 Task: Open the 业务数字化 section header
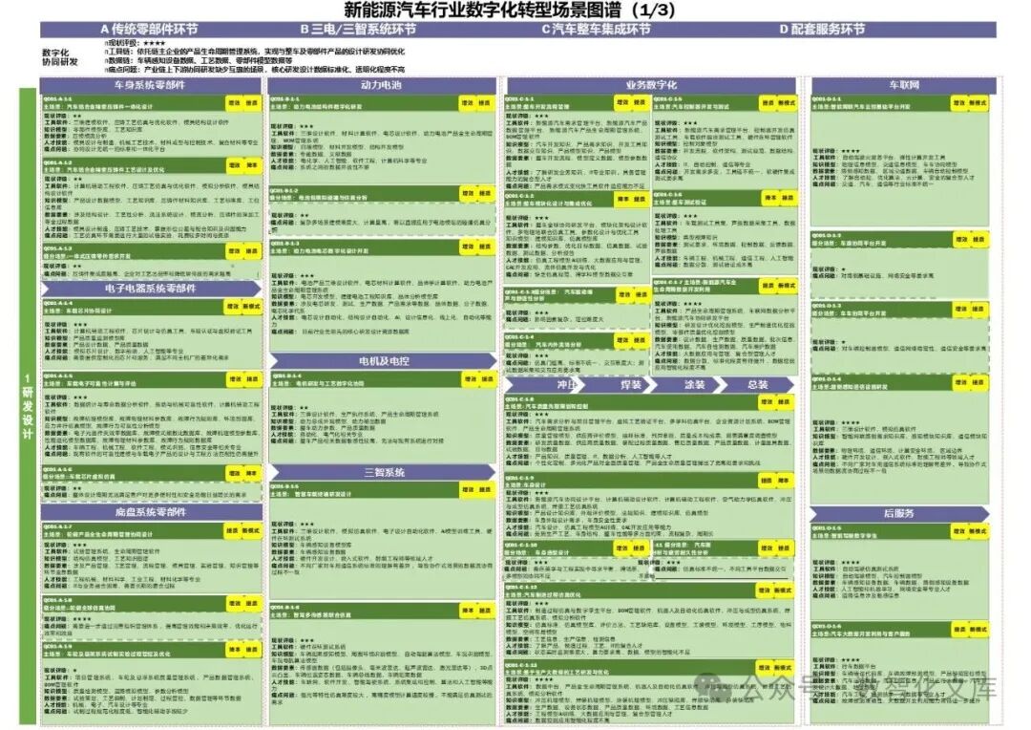click(651, 85)
